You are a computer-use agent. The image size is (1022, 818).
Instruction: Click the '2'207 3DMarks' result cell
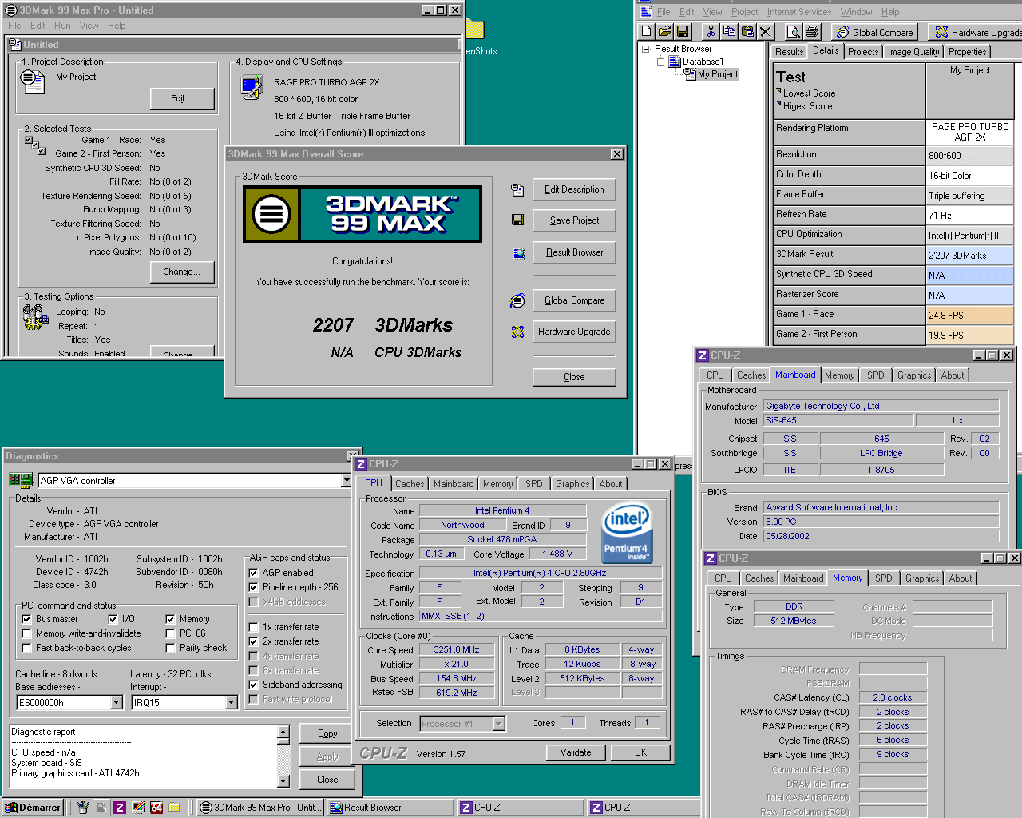click(969, 256)
